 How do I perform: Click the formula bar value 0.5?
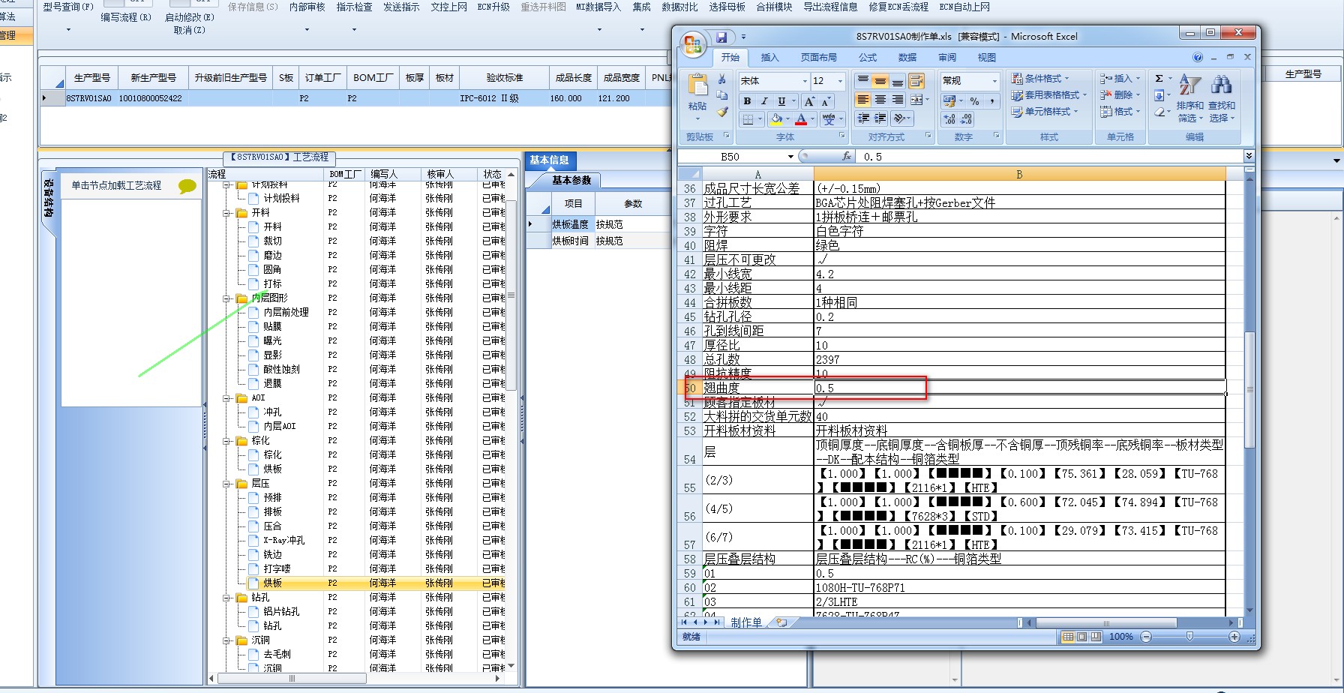pyautogui.click(x=872, y=157)
